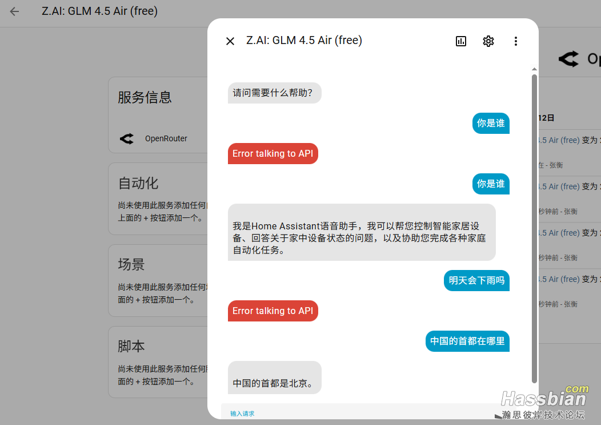Screen dimensions: 601x425
Task: Select the greeting message 请问需要什么帮助?
Action: (274, 93)
